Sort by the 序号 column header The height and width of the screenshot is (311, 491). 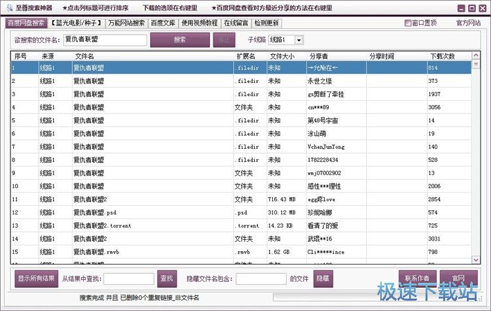24,56
